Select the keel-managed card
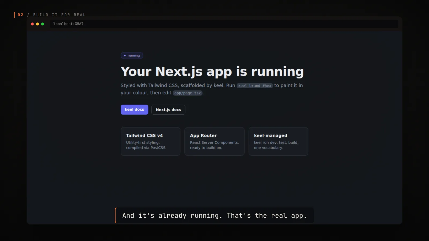429x241 pixels. click(278, 141)
